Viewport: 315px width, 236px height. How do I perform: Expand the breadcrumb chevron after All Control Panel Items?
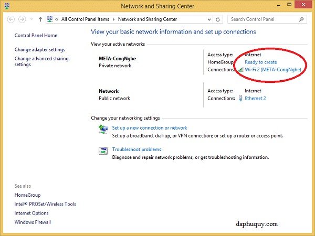coord(113,19)
